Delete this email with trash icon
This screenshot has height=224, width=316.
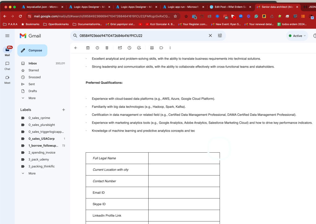click(x=107, y=48)
